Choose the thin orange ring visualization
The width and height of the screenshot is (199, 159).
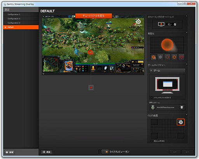click(168, 57)
